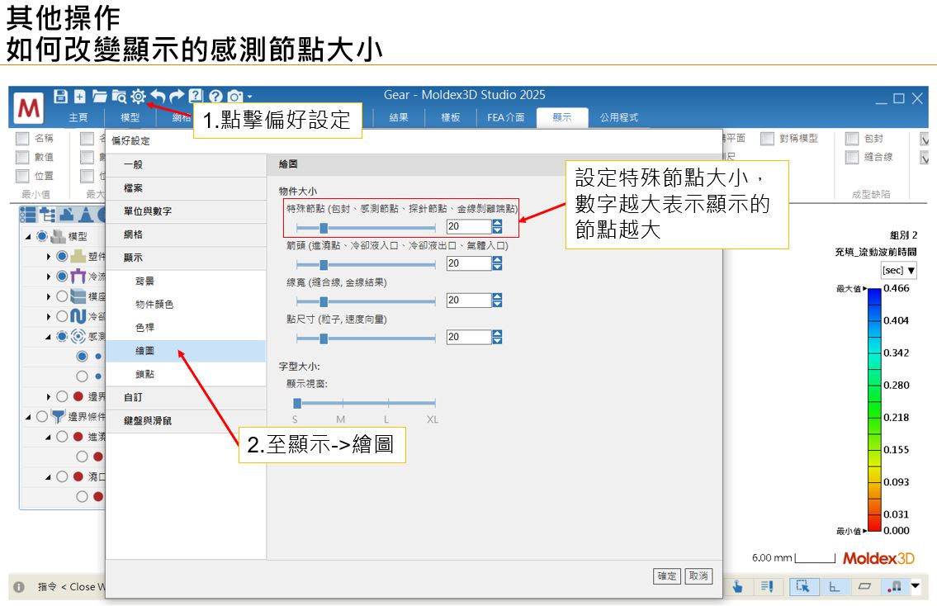The height and width of the screenshot is (606, 937).
Task: Click the Save icon in the title bar
Action: click(62, 97)
